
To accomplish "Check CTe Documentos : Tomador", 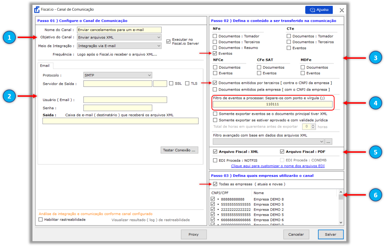I will pos(289,36).
